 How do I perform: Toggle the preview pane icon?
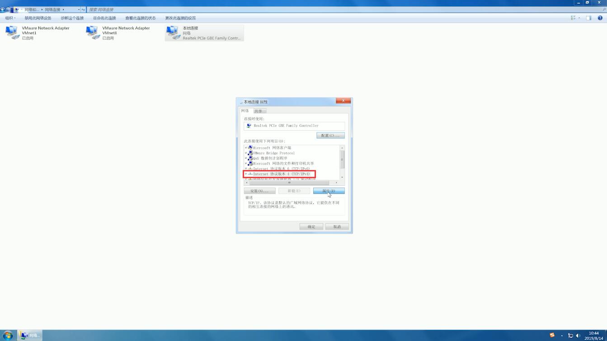click(588, 18)
